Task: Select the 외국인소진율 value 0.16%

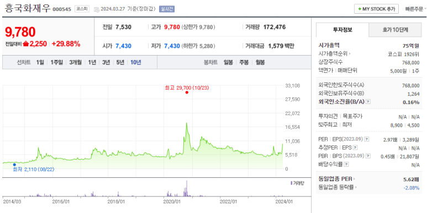Action: 411,102
